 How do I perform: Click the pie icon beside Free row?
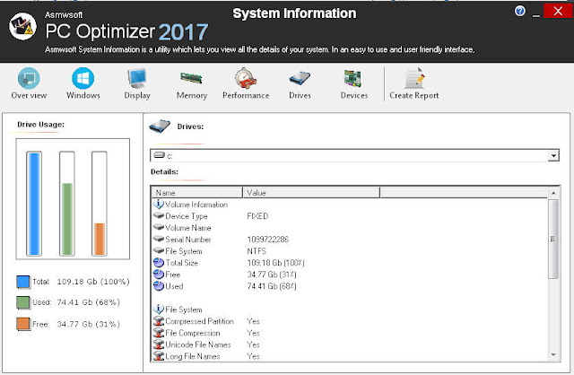[x=159, y=274]
